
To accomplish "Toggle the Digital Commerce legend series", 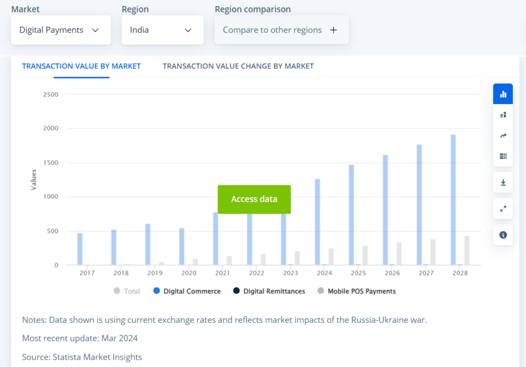I will click(187, 291).
